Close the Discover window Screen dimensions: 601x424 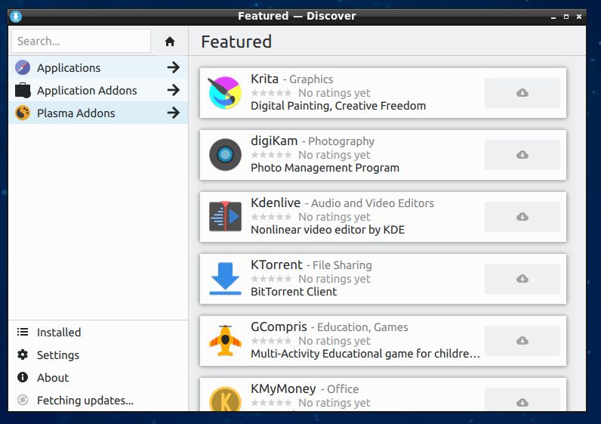tap(579, 17)
